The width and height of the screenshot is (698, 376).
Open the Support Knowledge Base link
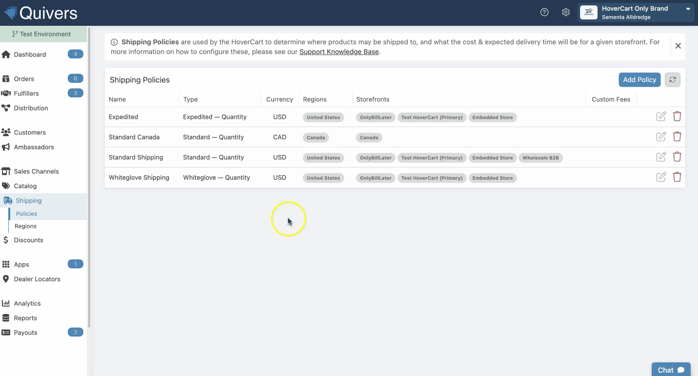339,52
